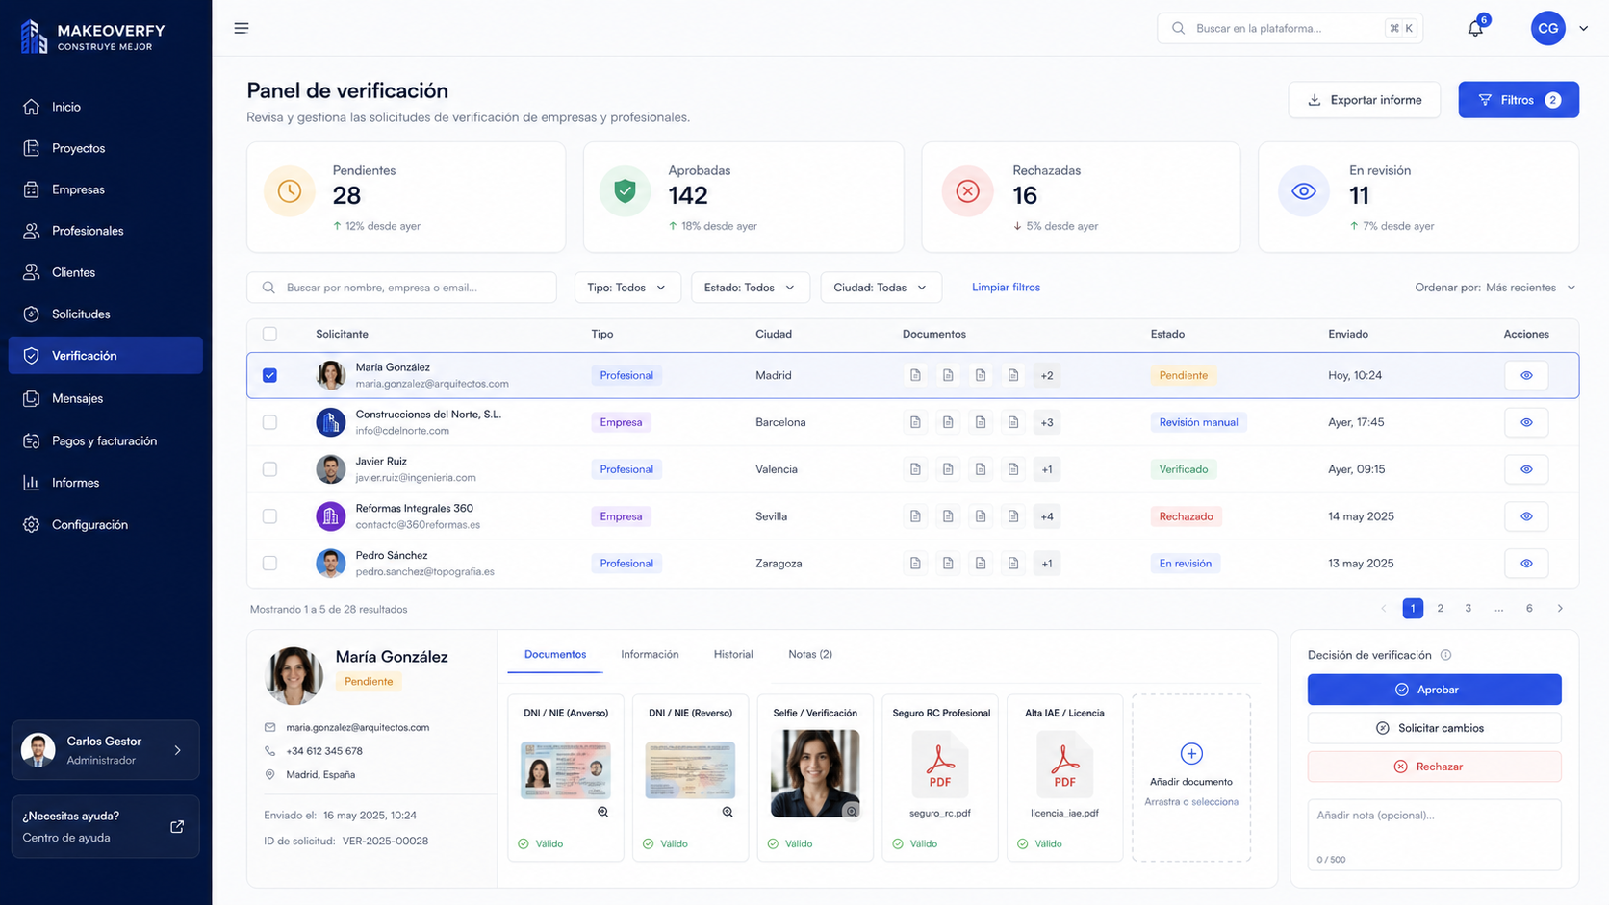Open the notifications bell

(x=1475, y=28)
